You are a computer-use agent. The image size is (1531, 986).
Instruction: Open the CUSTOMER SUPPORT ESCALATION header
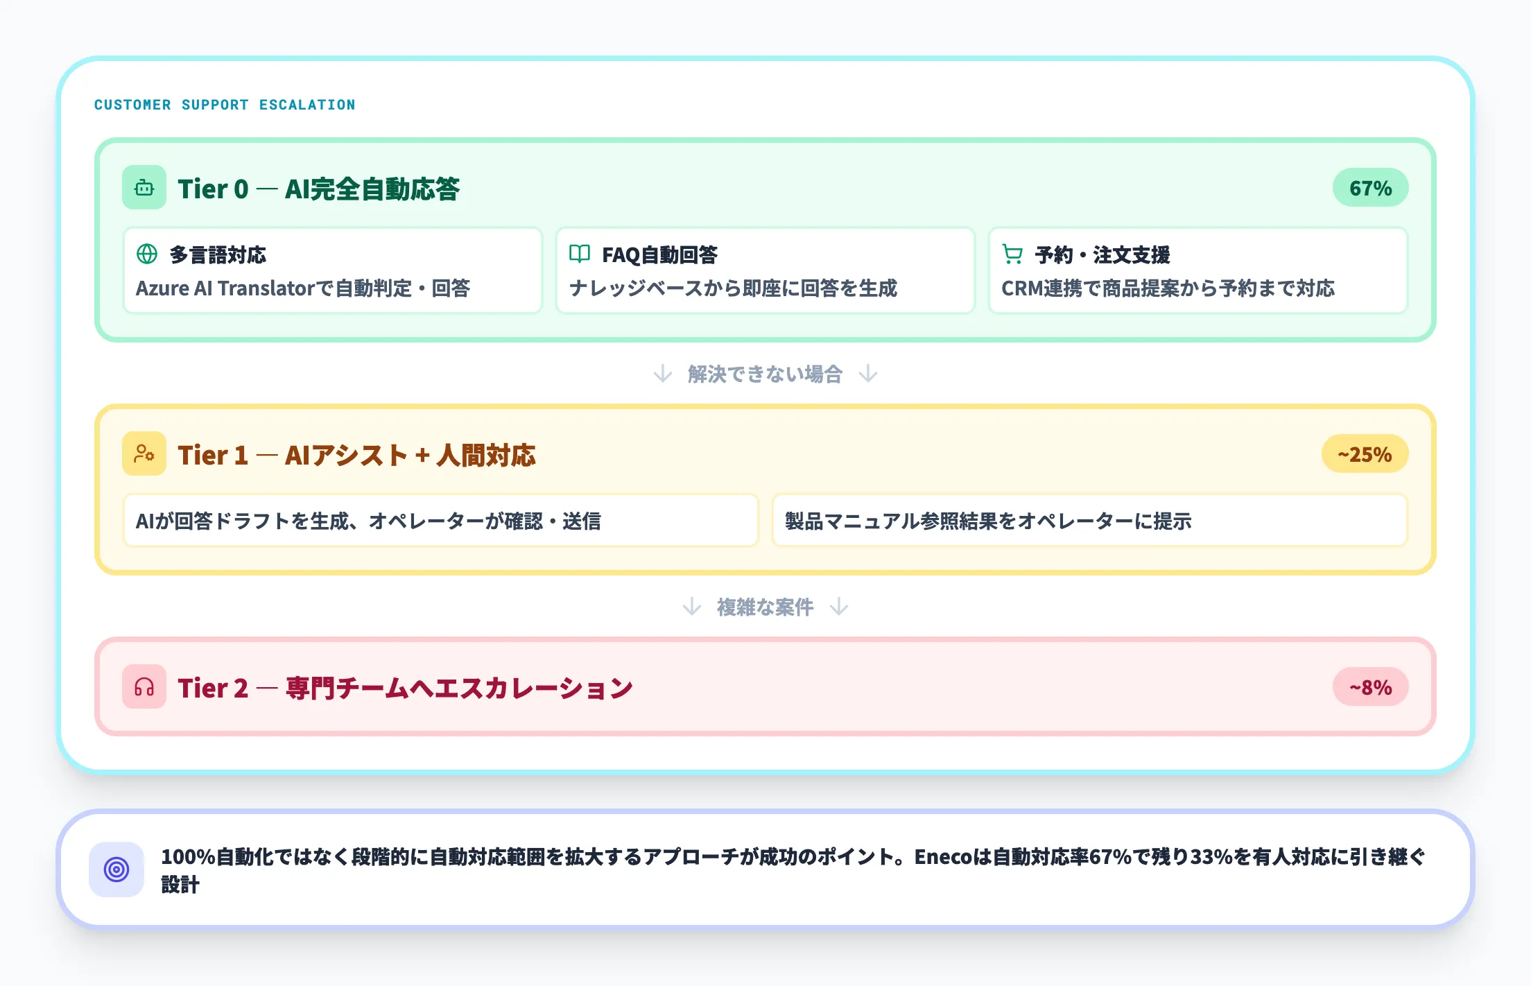225,105
